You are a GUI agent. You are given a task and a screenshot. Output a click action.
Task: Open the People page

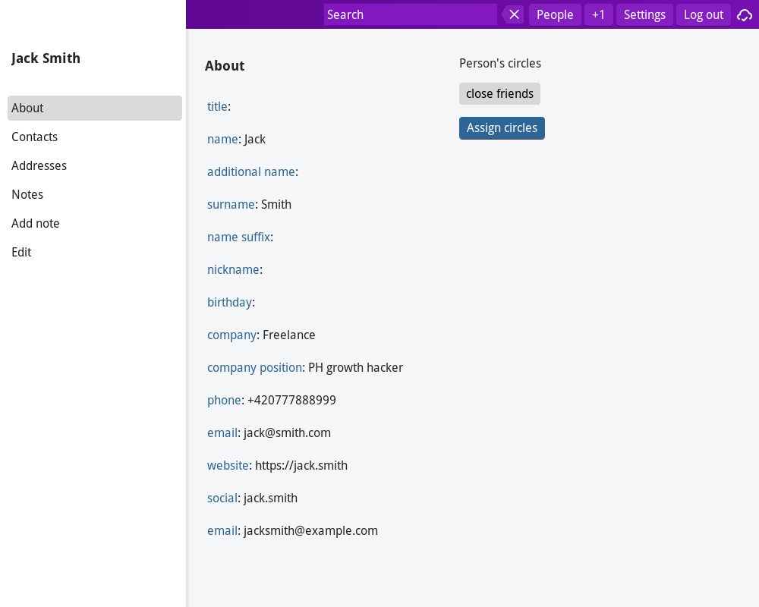pos(555,14)
